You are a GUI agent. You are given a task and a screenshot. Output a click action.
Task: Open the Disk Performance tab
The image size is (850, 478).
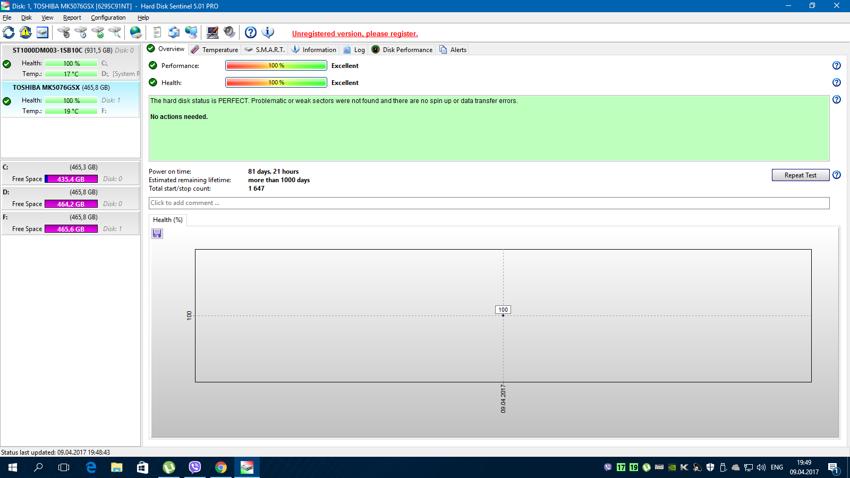pyautogui.click(x=402, y=50)
